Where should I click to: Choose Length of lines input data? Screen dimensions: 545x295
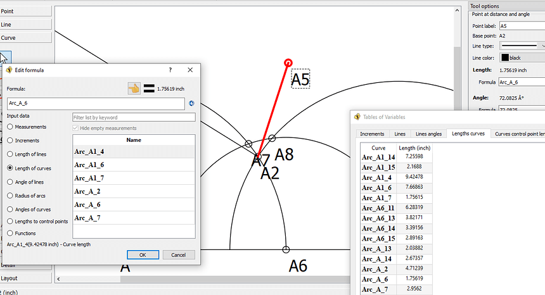click(10, 154)
